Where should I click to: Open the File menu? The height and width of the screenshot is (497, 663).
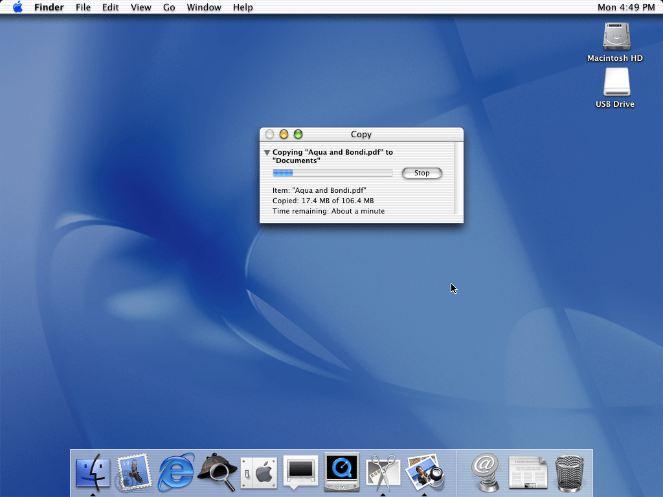tap(83, 7)
